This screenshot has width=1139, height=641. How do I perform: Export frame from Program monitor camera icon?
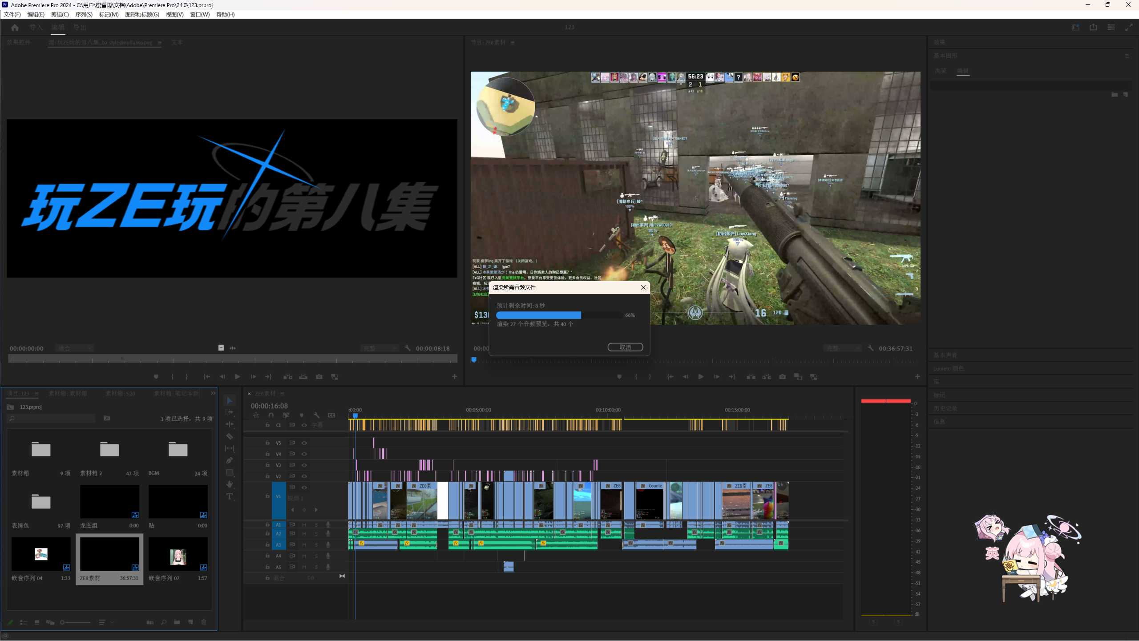click(x=782, y=377)
